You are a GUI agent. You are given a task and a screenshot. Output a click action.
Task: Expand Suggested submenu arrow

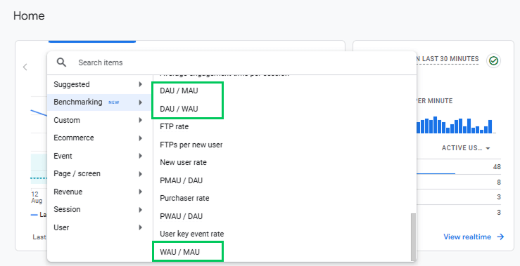pos(141,84)
